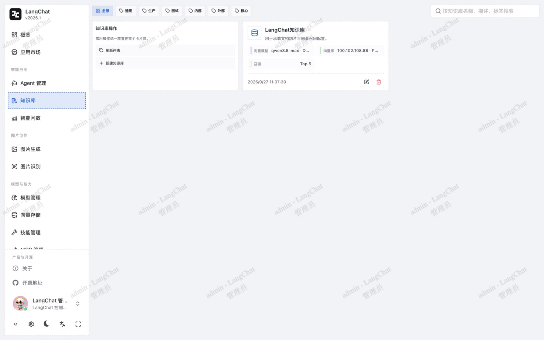The height and width of the screenshot is (340, 544).
Task: Click timestamp 2026/9/27 11:37:30
Action: coord(267,82)
